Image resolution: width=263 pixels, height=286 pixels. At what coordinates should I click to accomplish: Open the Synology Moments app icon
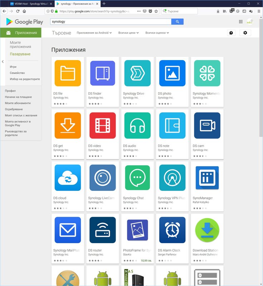(207, 73)
